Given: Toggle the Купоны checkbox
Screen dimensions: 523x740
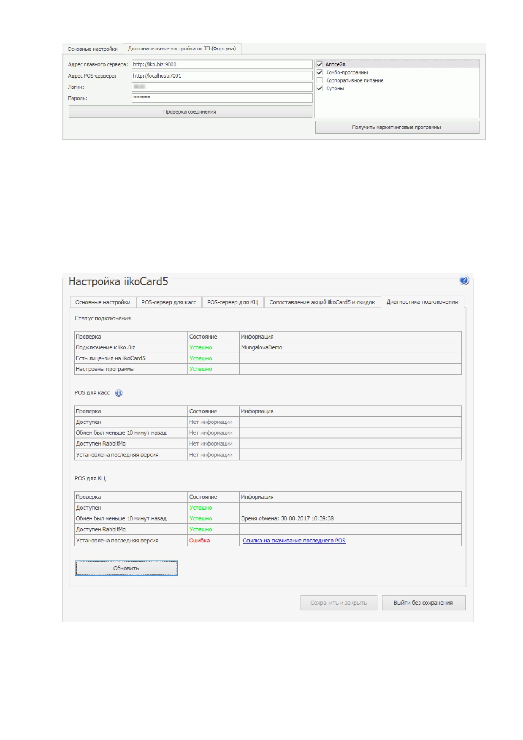Looking at the screenshot, I should [320, 88].
